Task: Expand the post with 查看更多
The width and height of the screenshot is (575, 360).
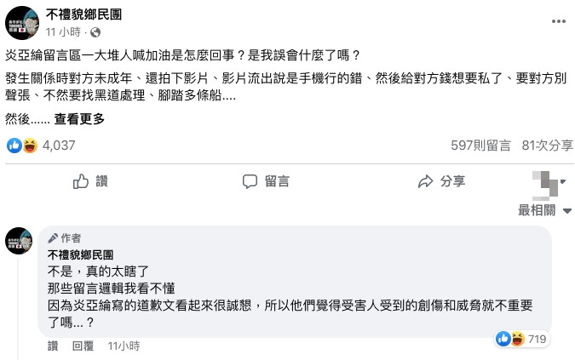Action: pos(80,119)
